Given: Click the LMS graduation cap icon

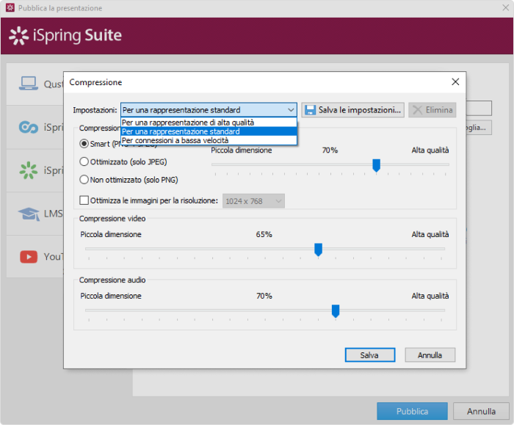Looking at the screenshot, I should tap(29, 214).
